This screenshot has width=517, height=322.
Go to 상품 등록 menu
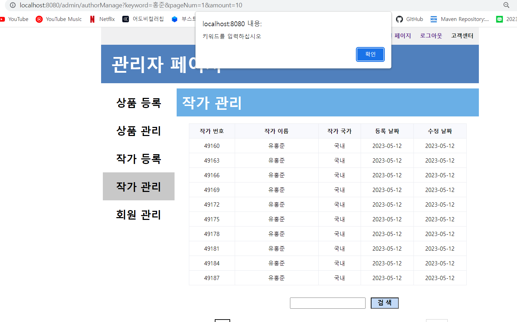(139, 103)
